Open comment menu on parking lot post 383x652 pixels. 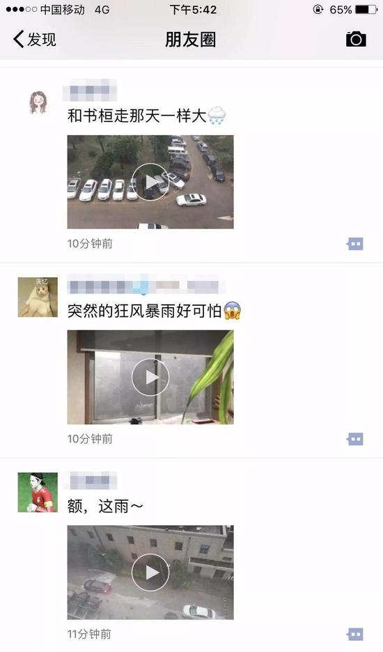355,244
